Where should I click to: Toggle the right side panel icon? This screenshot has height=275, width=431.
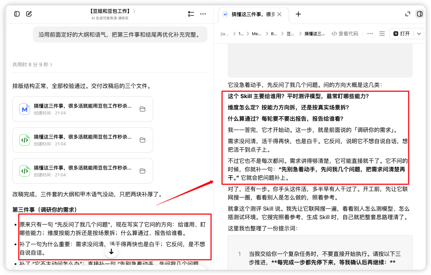click(420, 14)
